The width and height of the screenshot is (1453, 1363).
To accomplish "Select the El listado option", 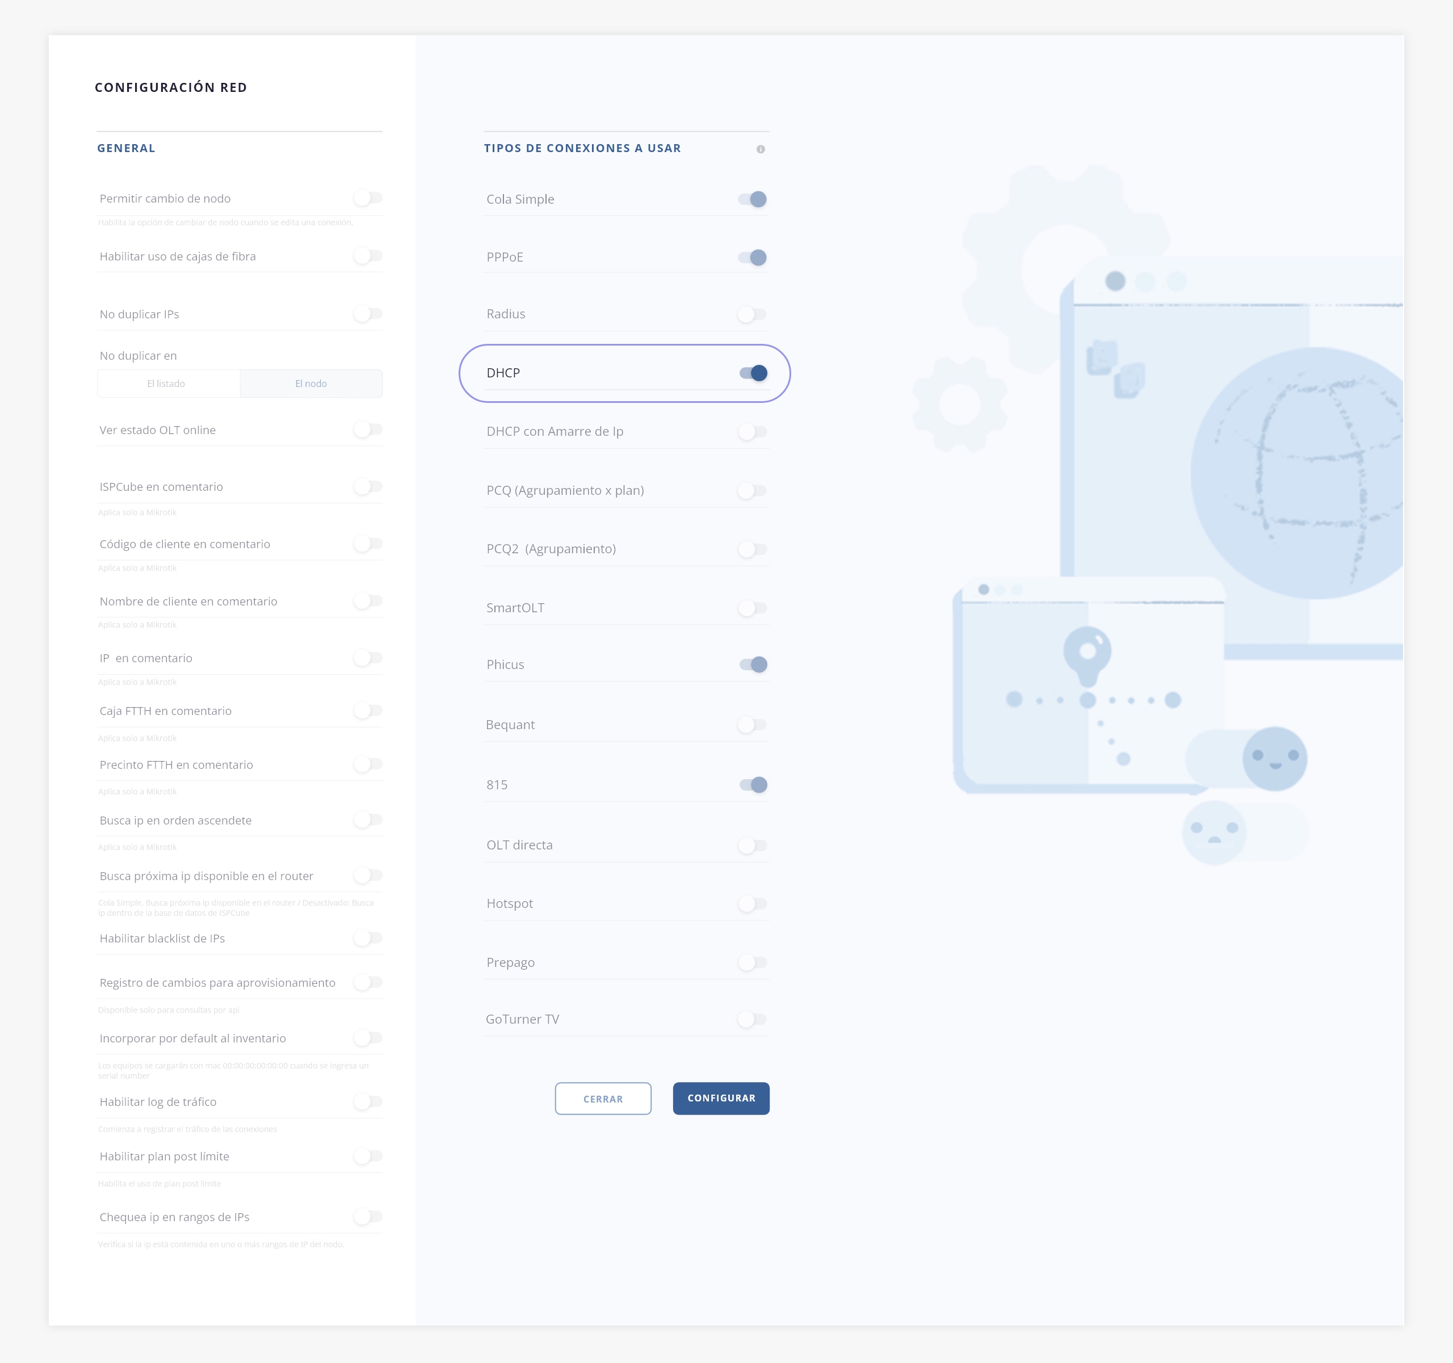I will (167, 384).
